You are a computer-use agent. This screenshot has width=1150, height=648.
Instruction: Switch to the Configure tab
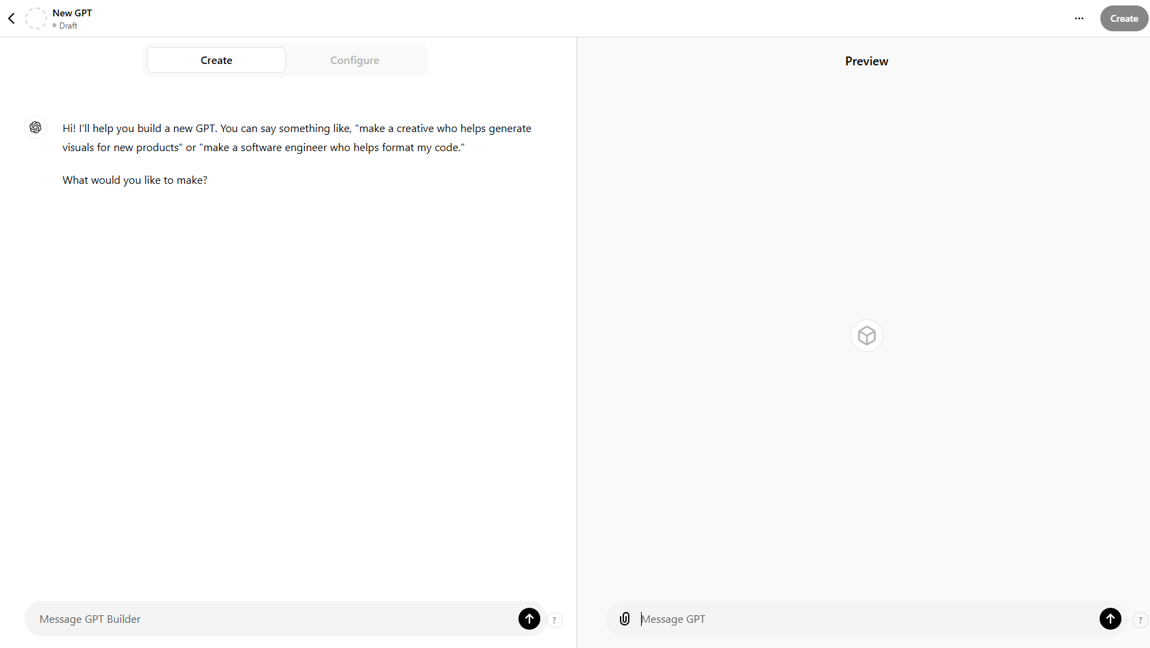pos(355,60)
